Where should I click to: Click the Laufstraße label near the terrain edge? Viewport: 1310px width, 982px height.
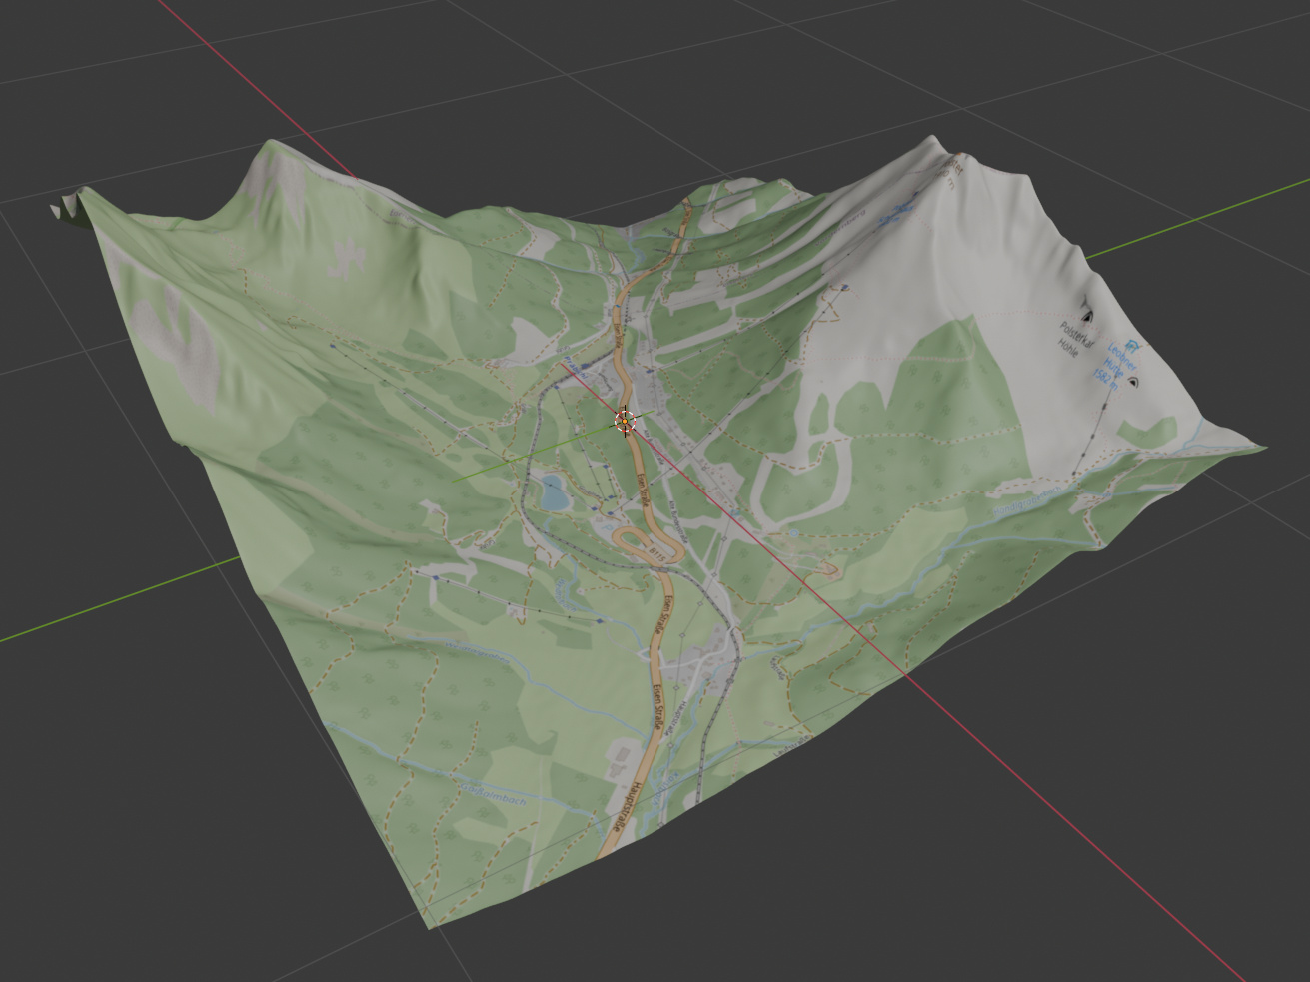pos(791,745)
